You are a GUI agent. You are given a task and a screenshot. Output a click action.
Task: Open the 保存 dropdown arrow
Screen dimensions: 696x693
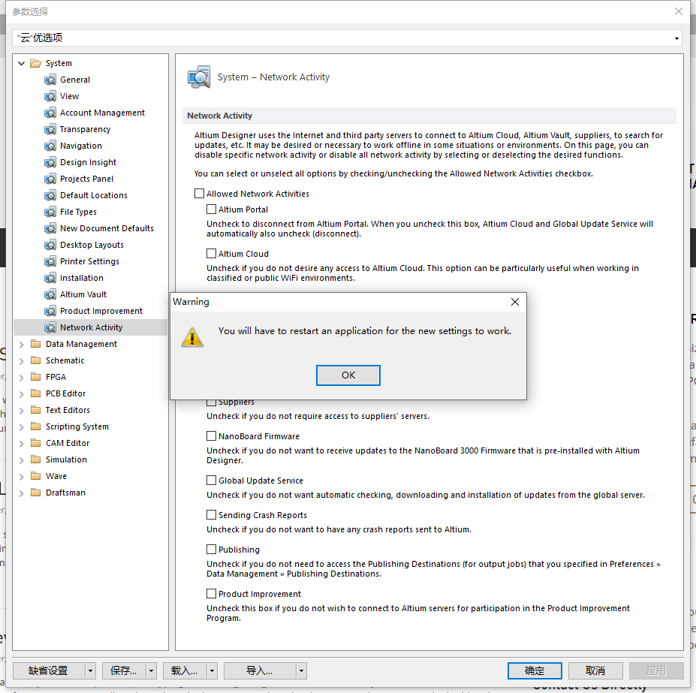[151, 670]
